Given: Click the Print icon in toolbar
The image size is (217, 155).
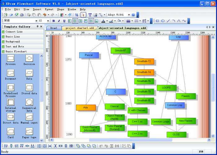Looking at the screenshot, I should point(22,15).
